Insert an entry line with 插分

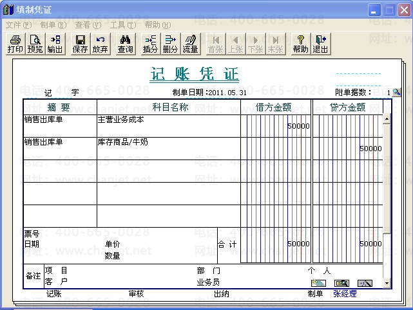coord(150,44)
